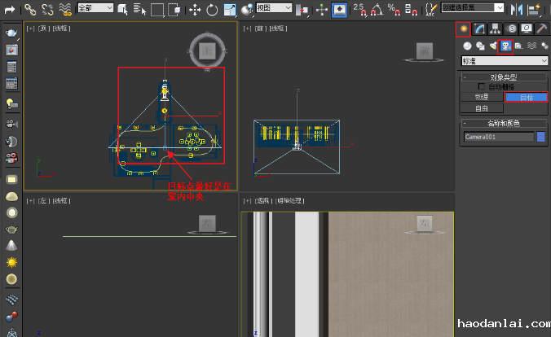This screenshot has height=337, width=551.
Task: Select the Select and Link chain tool
Action: (30, 10)
